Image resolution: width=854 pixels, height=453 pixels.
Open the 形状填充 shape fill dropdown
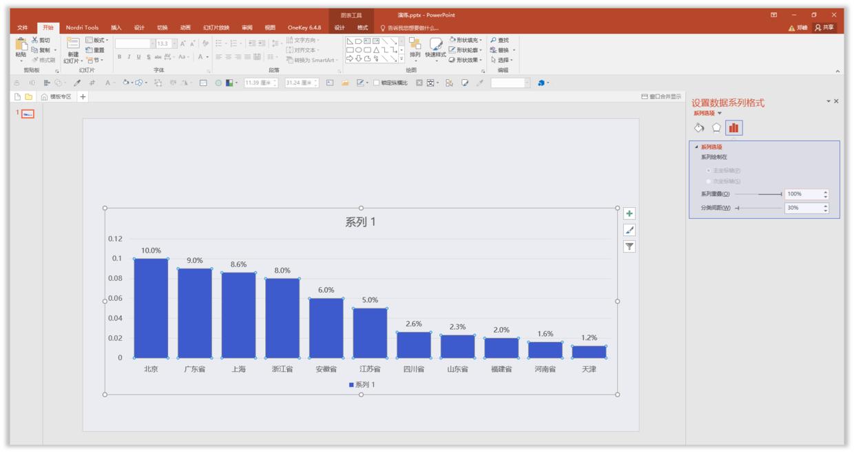point(466,40)
